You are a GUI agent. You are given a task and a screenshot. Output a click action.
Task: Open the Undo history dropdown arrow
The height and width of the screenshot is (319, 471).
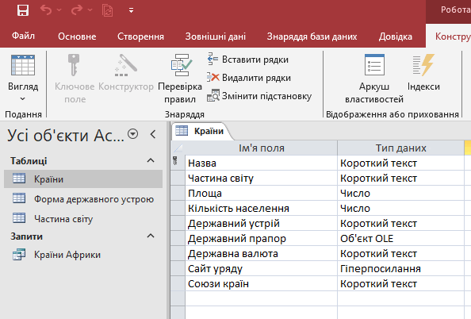(59, 10)
